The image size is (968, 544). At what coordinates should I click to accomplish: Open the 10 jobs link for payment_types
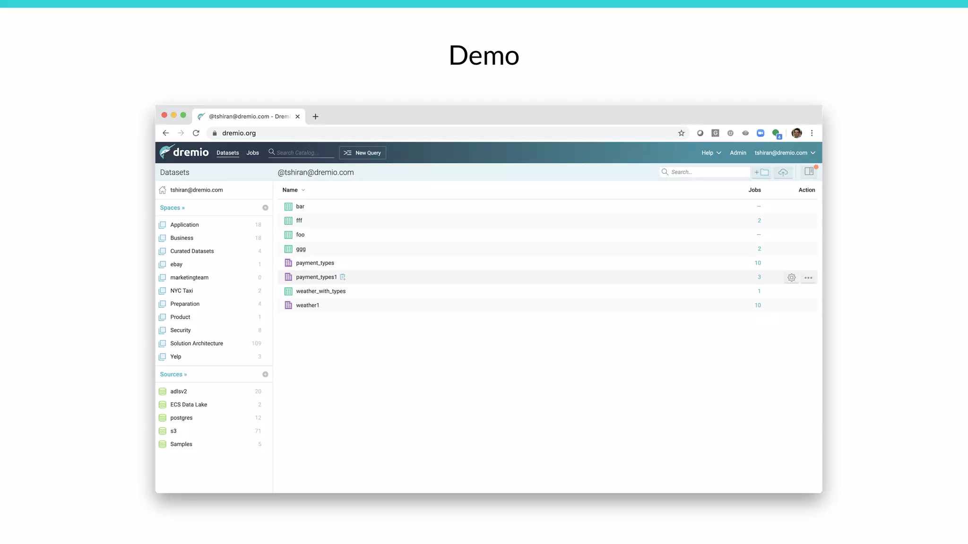pyautogui.click(x=758, y=263)
